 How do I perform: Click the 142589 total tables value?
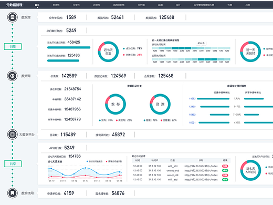pos(69,76)
